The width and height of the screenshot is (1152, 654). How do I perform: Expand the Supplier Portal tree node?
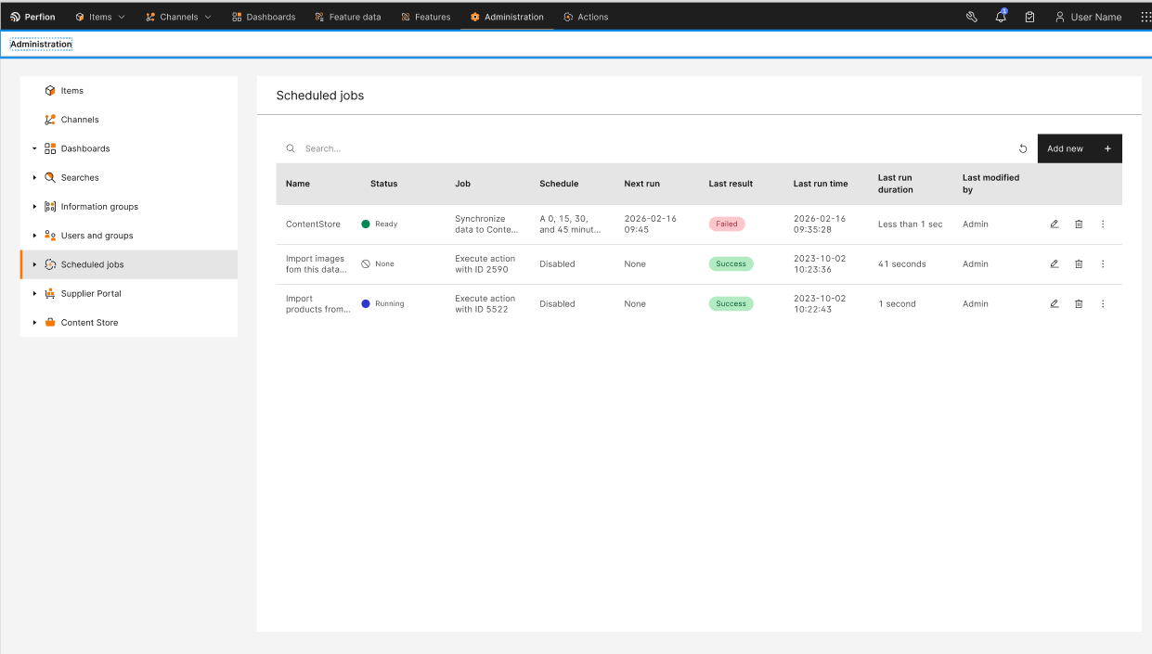(x=34, y=293)
